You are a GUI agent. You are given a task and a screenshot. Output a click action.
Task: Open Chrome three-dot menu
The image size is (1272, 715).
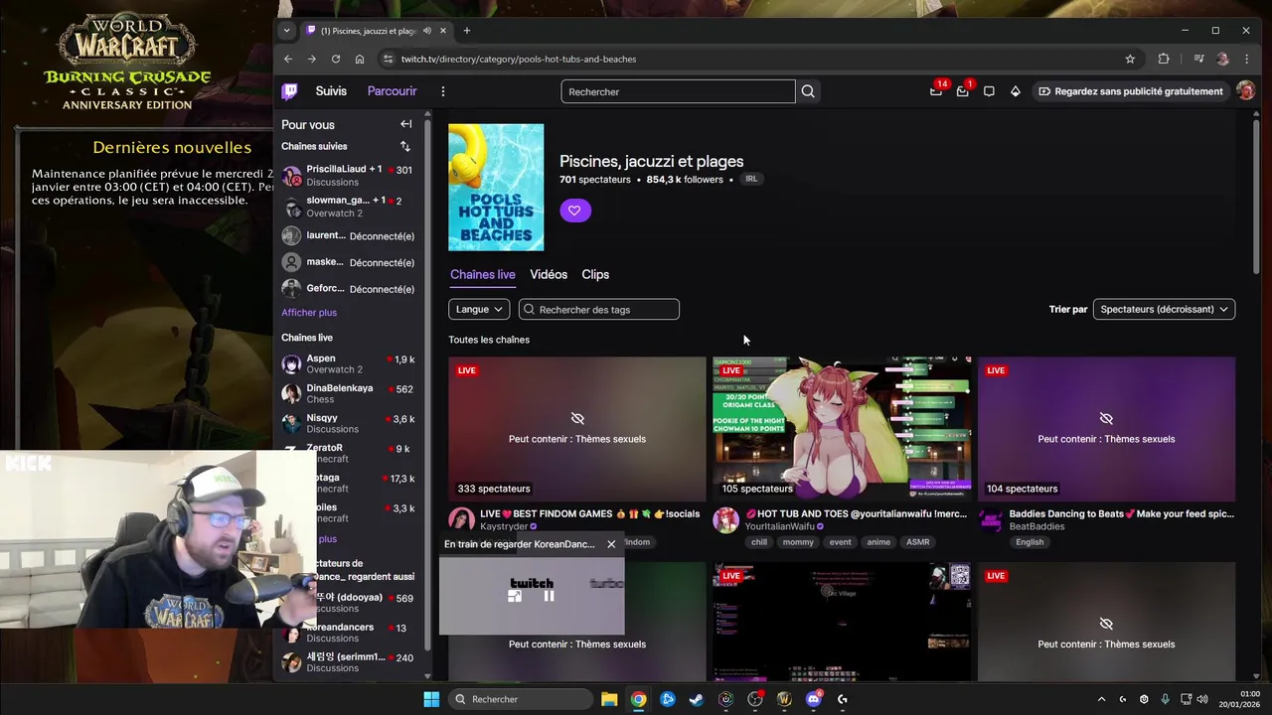1246,59
